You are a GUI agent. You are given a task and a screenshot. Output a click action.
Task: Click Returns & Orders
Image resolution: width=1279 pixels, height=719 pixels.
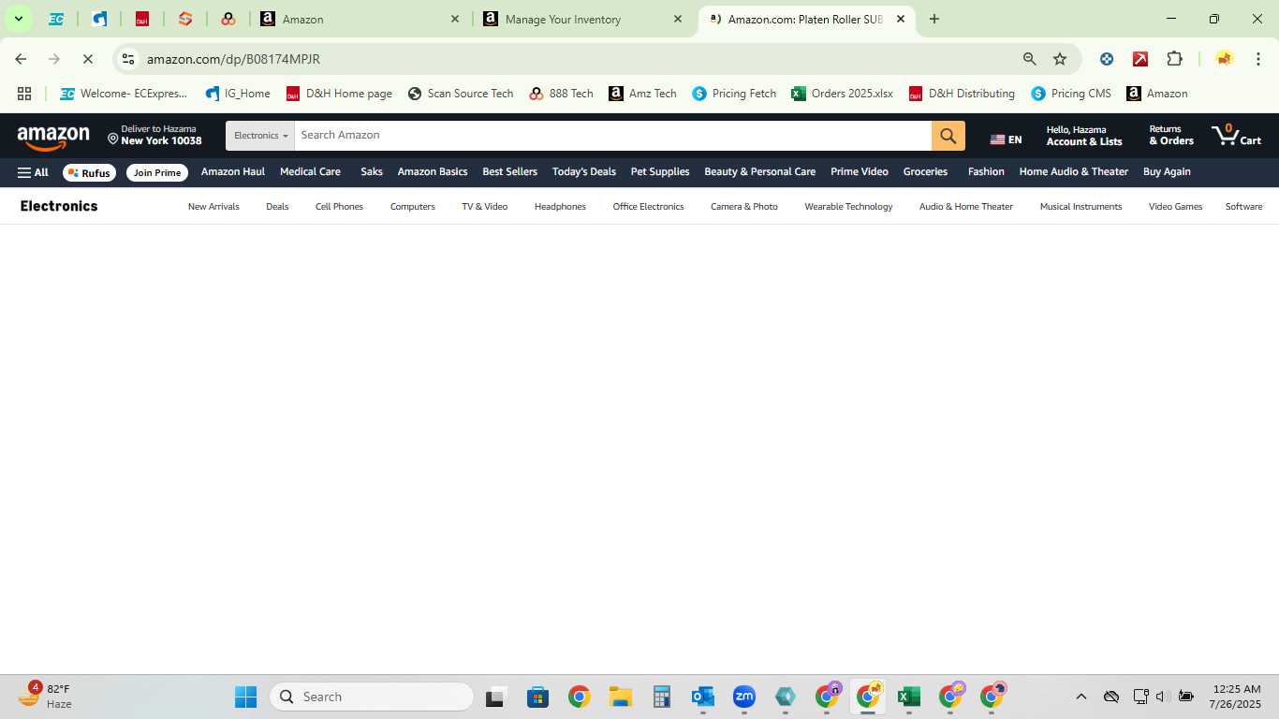tap(1171, 136)
